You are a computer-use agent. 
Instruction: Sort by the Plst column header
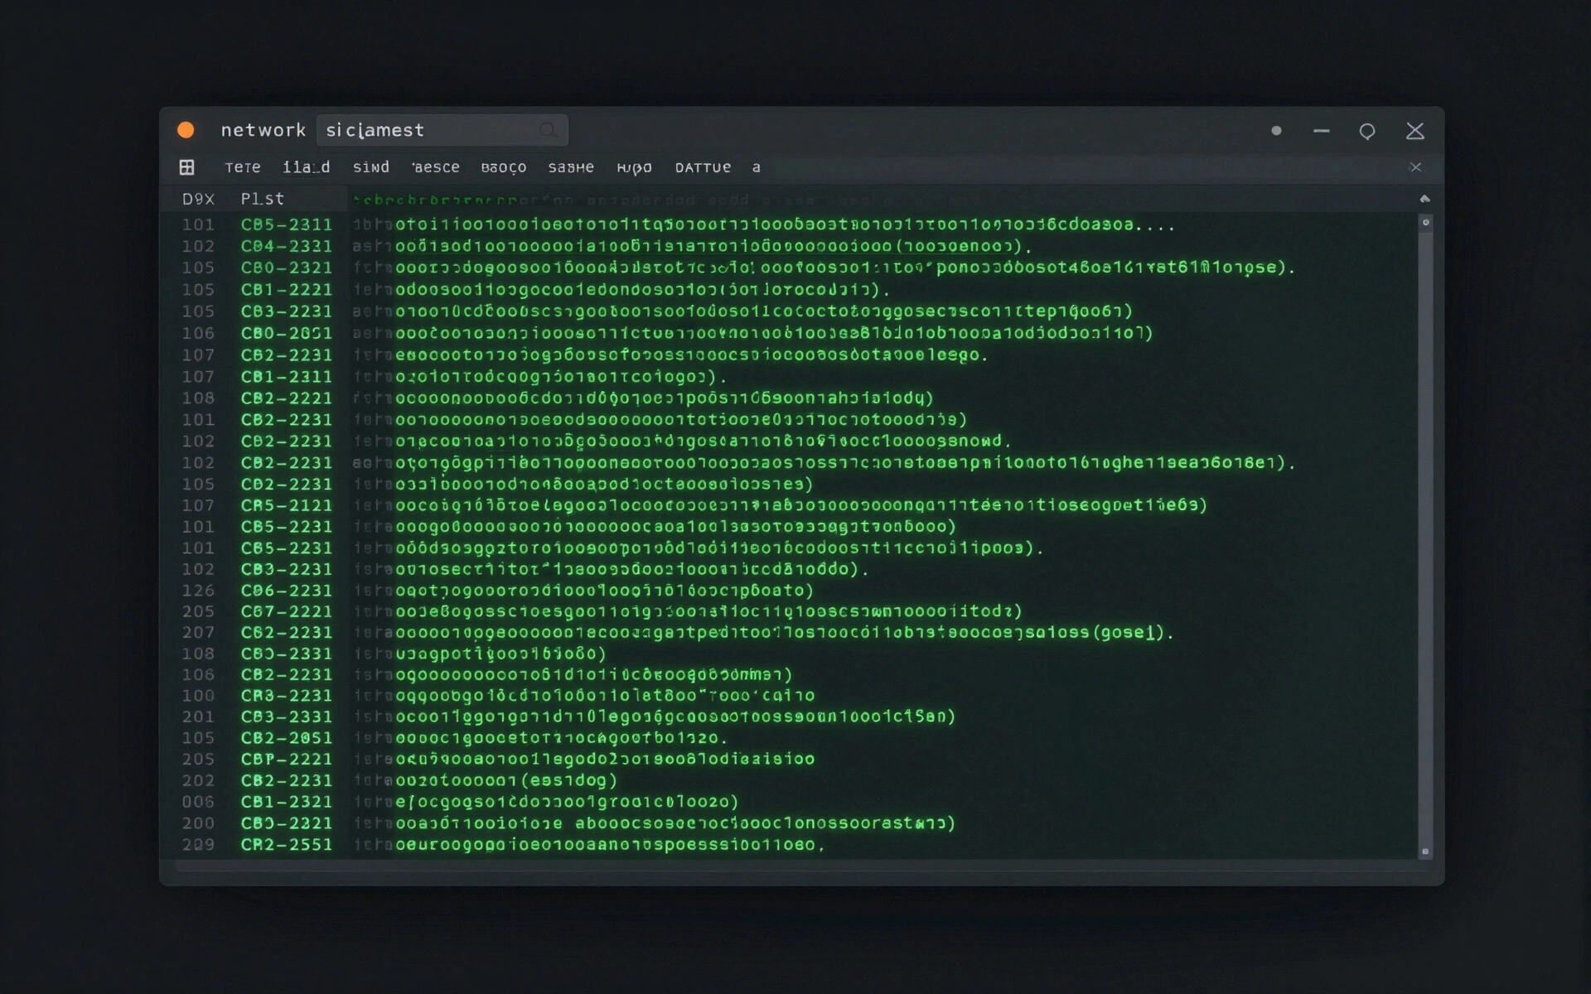(x=262, y=199)
